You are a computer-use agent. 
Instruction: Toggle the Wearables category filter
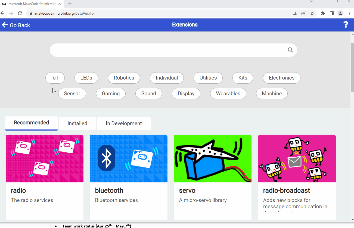click(228, 93)
